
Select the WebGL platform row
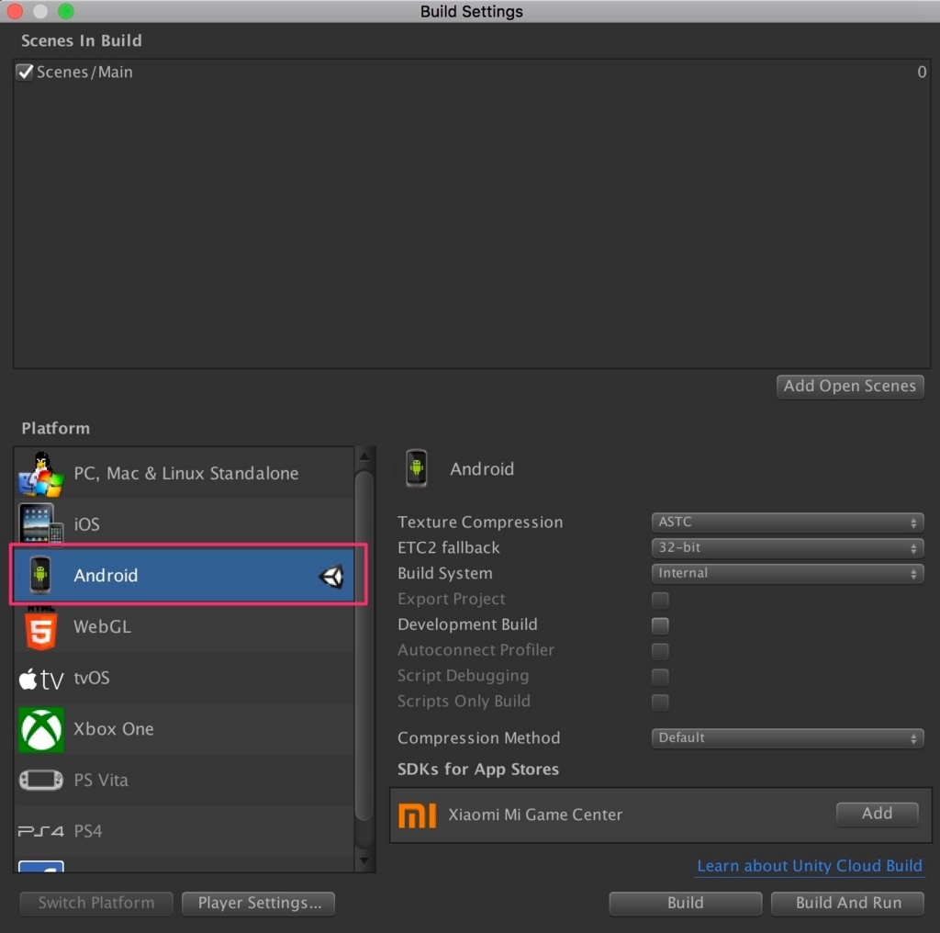[x=184, y=626]
